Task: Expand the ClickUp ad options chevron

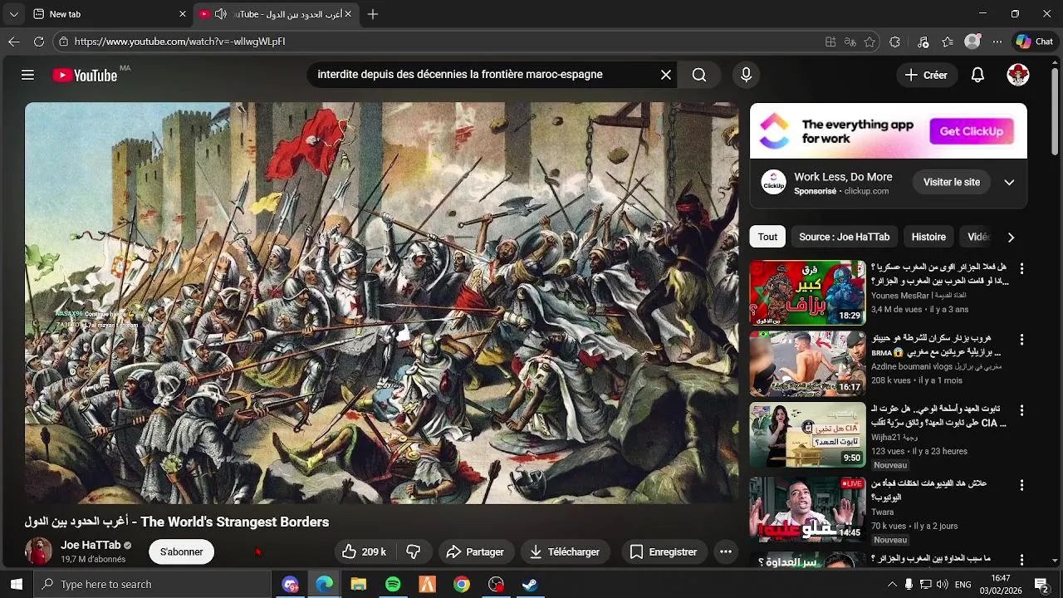Action: click(1009, 182)
